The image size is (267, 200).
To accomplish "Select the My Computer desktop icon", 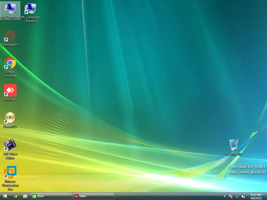I will (x=10, y=10).
